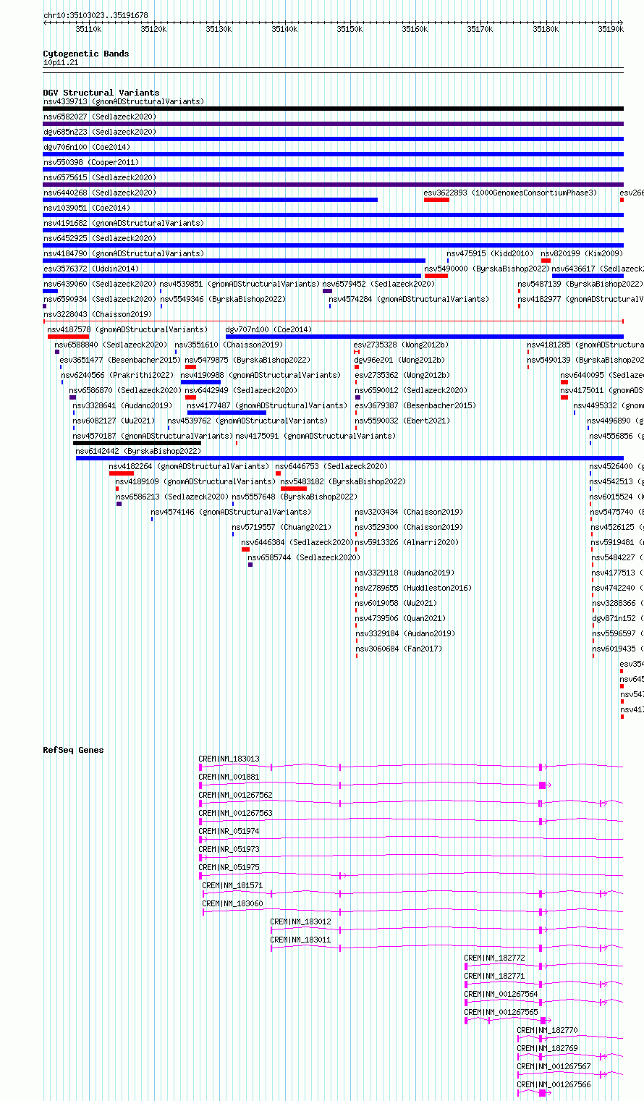Screen dimensions: 644x1101
Task: Click red bar under nsv4182264
Action: tap(122, 473)
